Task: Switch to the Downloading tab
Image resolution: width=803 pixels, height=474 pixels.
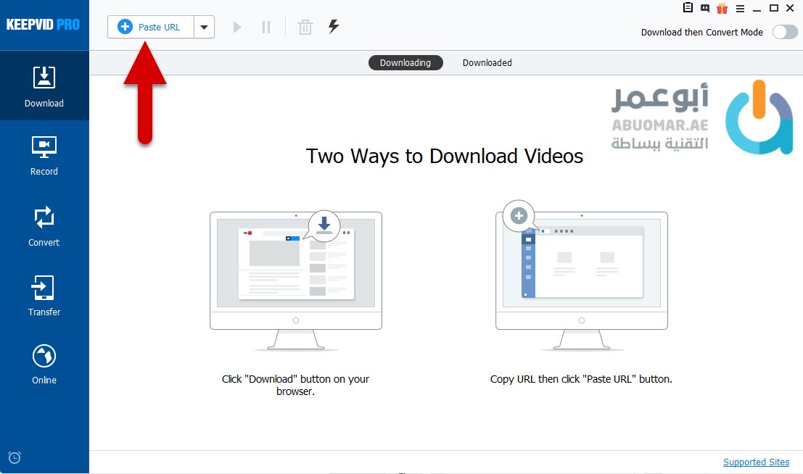Action: (x=405, y=63)
